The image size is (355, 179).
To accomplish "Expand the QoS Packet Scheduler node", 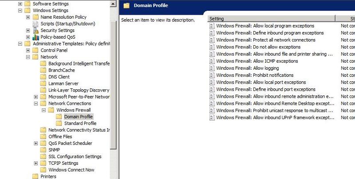I will coord(36,143).
